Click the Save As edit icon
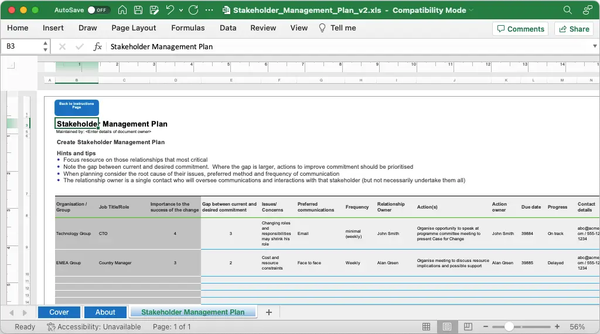Viewport: 600px width, 334px height. pyautogui.click(x=154, y=10)
